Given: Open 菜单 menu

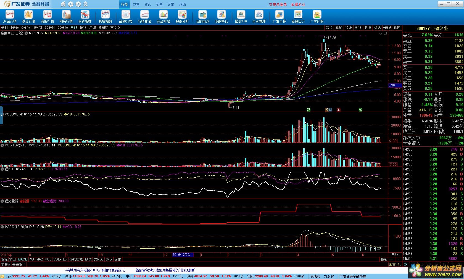Looking at the screenshot, I should pyautogui.click(x=159, y=4).
